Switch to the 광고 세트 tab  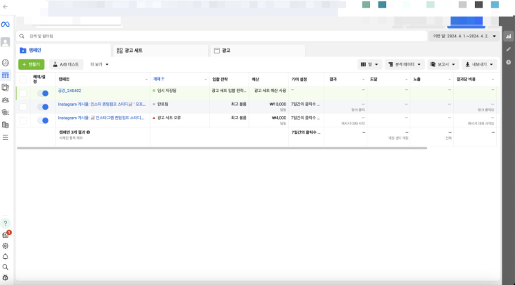(x=161, y=50)
